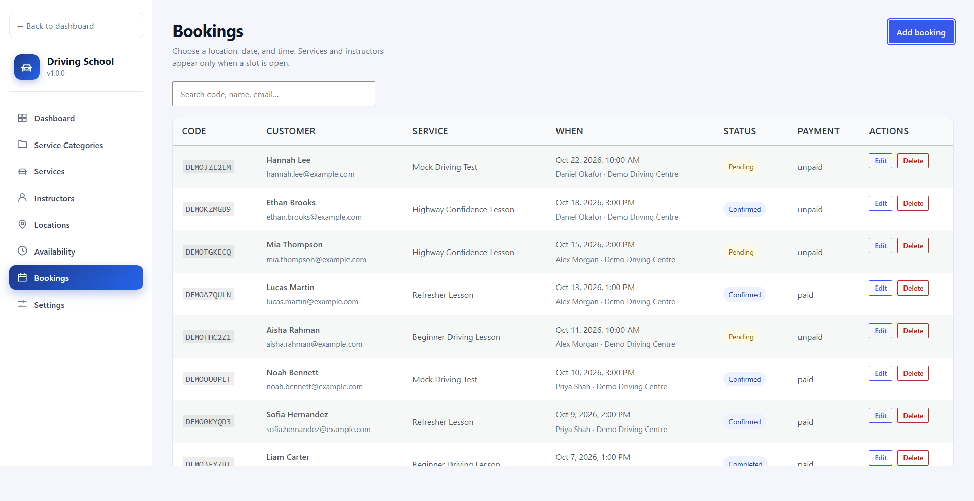Image resolution: width=974 pixels, height=501 pixels.
Task: Edit Sofia Hernandez's booking
Action: click(x=880, y=416)
